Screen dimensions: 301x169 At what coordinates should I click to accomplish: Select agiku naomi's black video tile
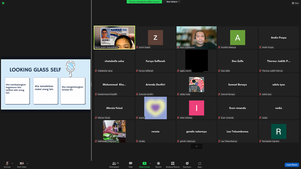197,61
